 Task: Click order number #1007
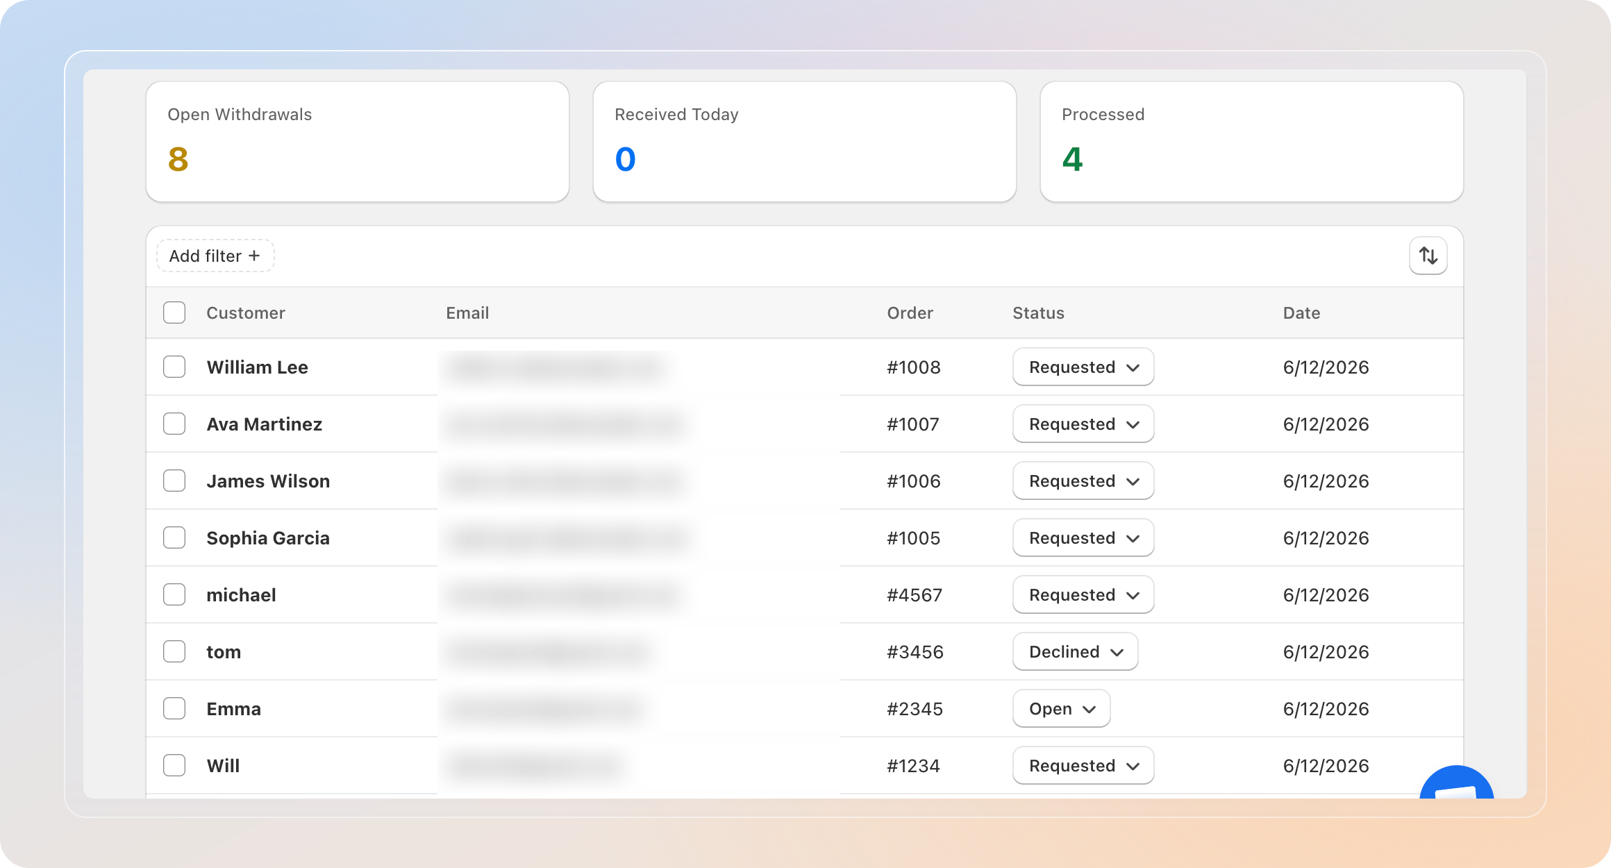[x=912, y=424]
